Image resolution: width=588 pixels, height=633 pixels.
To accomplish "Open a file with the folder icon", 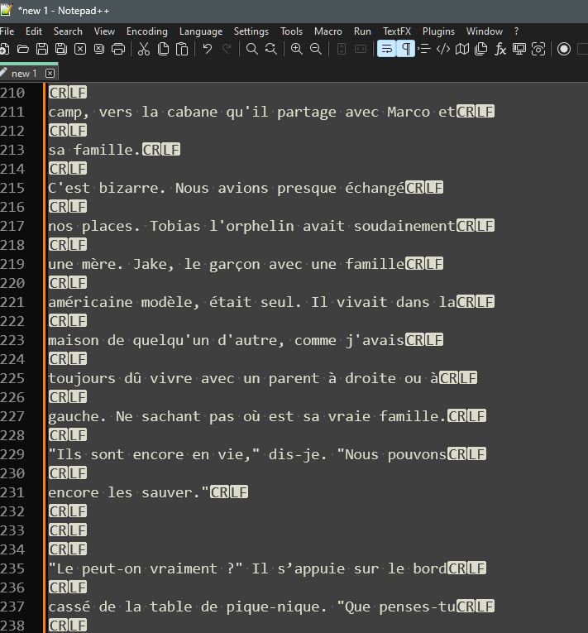I will 23,49.
